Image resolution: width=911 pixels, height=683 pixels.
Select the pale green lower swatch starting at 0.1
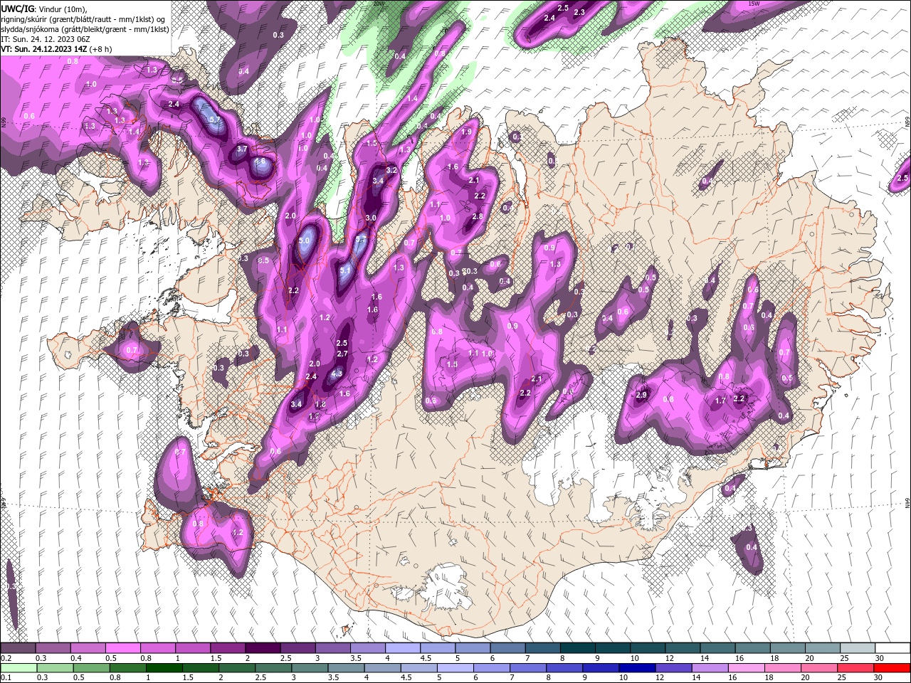(19, 667)
